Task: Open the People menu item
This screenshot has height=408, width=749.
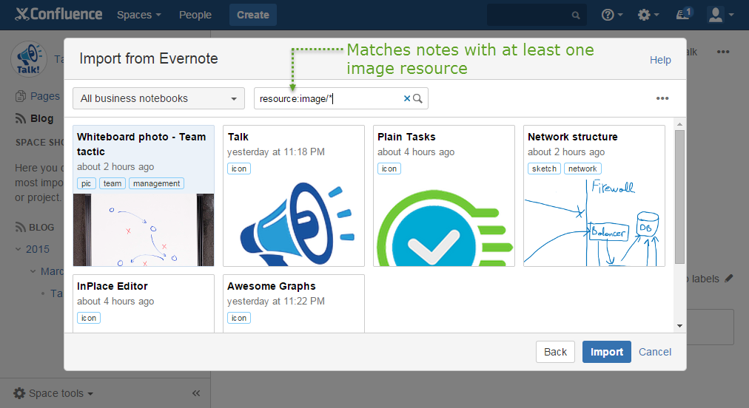Action: click(x=195, y=15)
